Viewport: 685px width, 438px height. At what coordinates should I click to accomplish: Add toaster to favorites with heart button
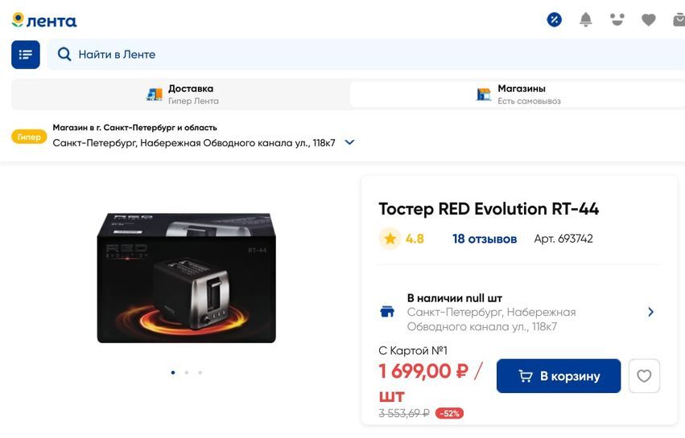(x=644, y=376)
